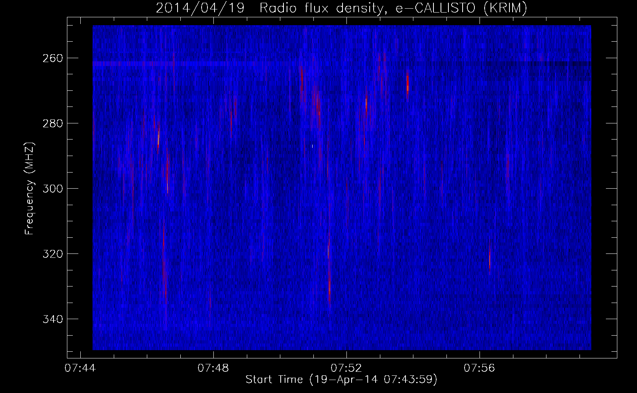637x393 pixels.
Task: Click the 07:56 time tick label
Action: [x=480, y=368]
